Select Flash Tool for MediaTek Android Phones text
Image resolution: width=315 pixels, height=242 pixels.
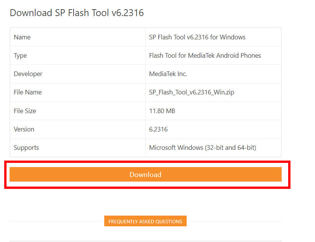[x=205, y=55]
